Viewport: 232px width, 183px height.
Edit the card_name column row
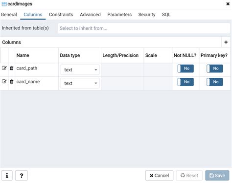coord(4,81)
